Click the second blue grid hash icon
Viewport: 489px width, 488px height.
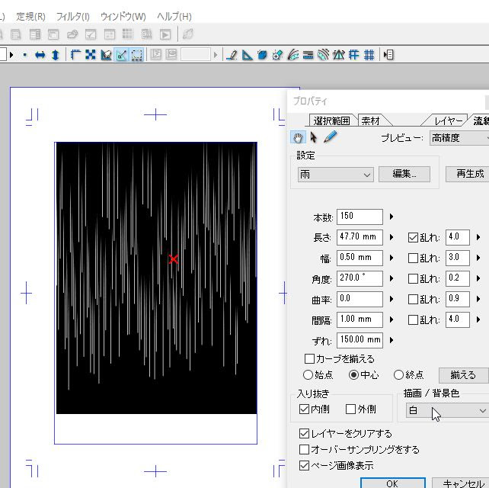(x=369, y=55)
